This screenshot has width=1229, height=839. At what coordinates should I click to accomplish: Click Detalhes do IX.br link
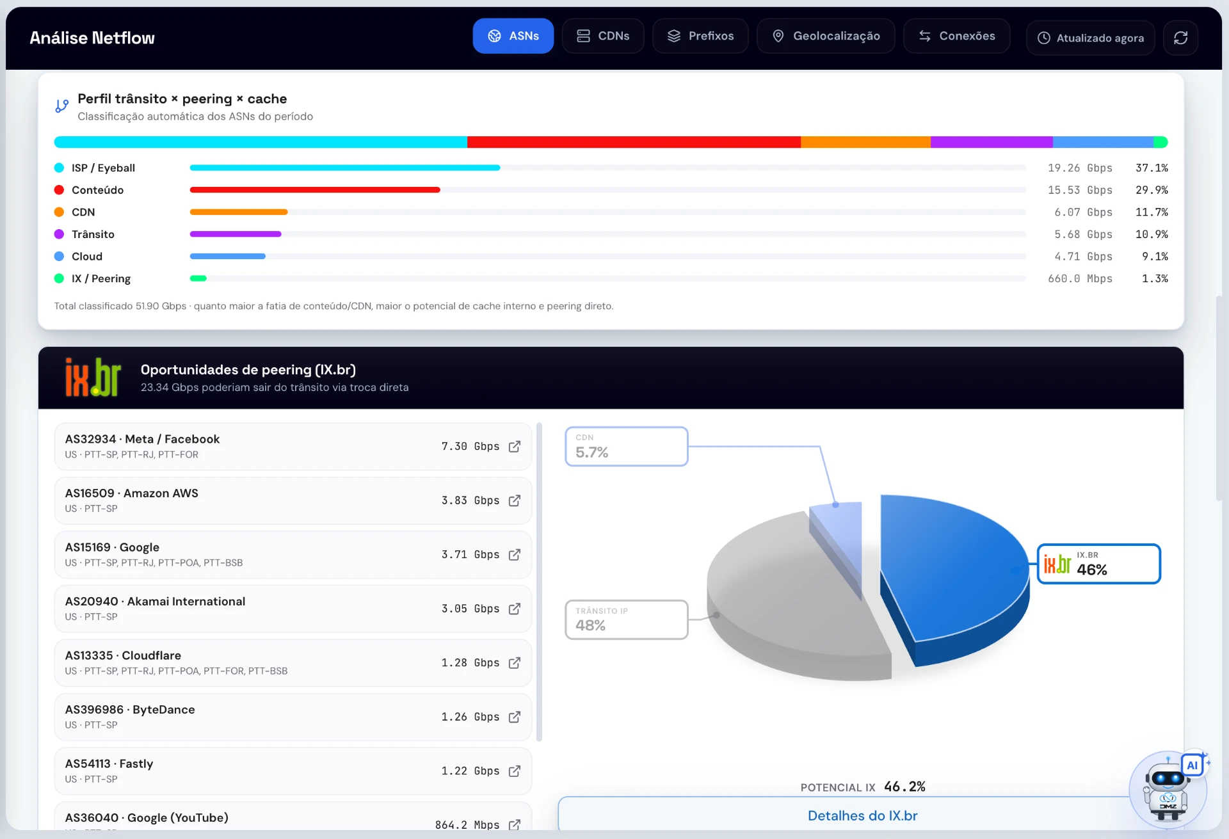pyautogui.click(x=862, y=815)
